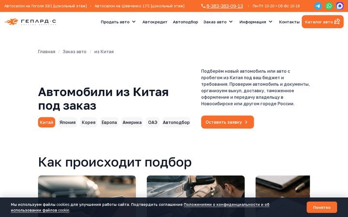The image size is (348, 217).
Task: Expand the Заказ авто dropdown chevron
Action: (x=231, y=22)
